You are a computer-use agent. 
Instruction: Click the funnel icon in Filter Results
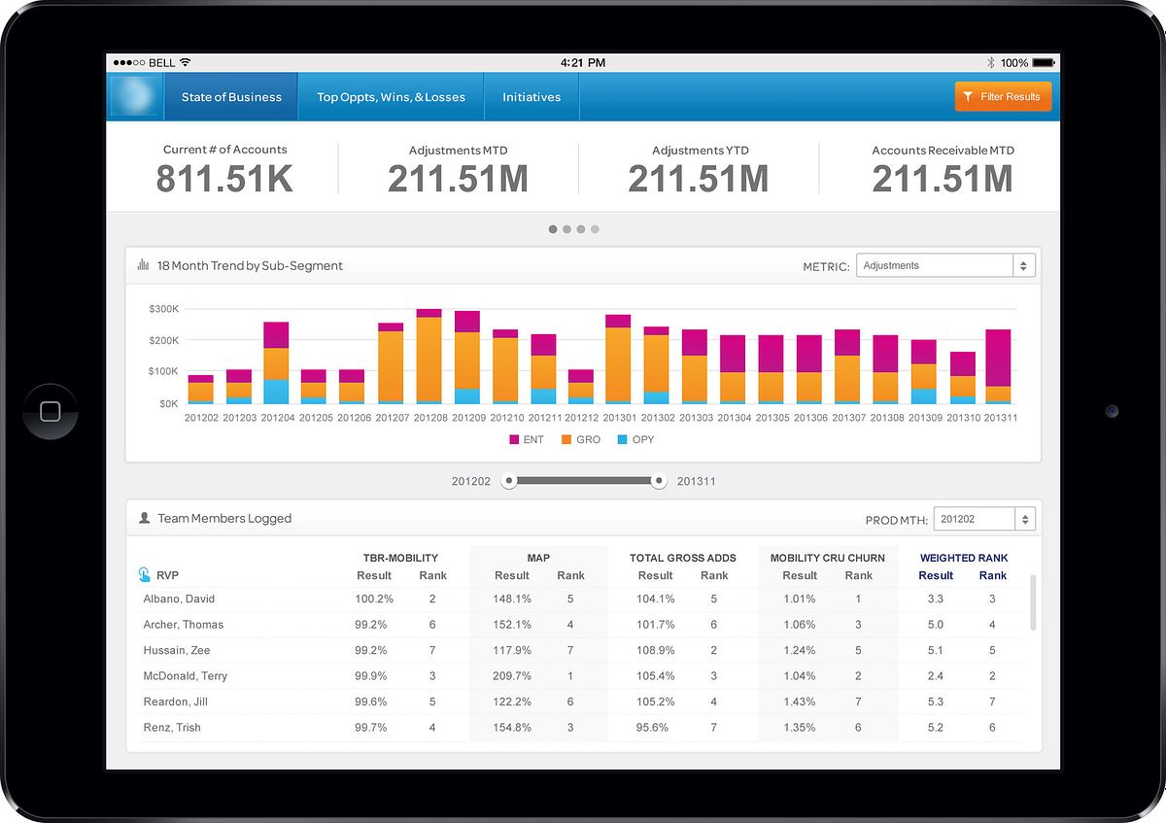point(969,97)
